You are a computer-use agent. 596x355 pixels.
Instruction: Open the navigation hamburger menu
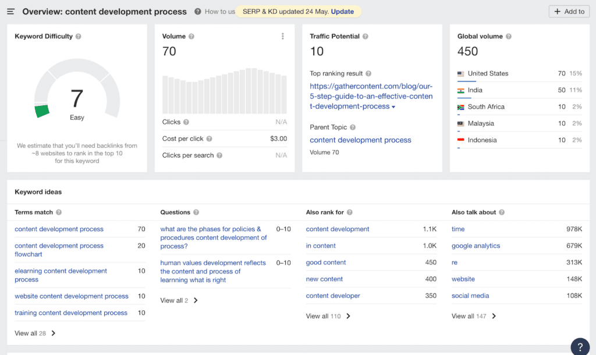click(10, 11)
